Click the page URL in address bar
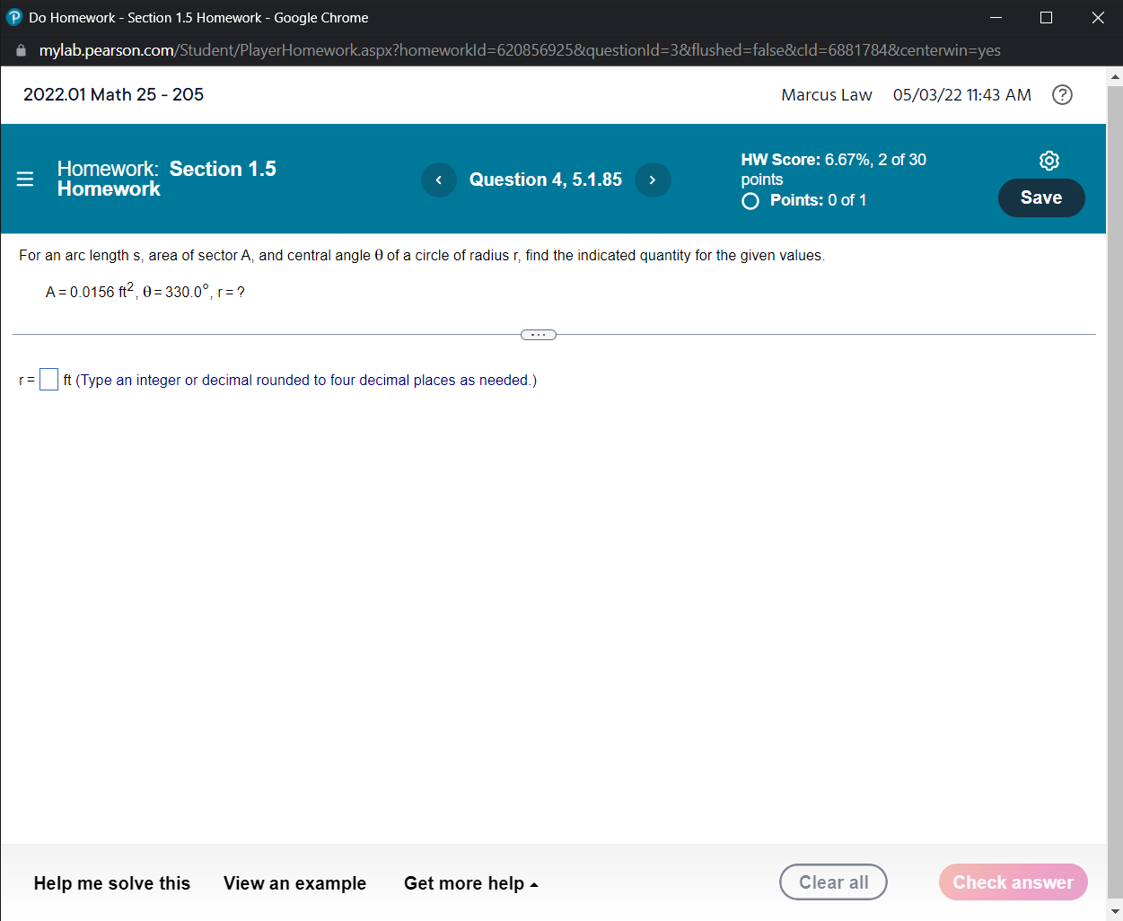The height and width of the screenshot is (921, 1123). coord(520,50)
